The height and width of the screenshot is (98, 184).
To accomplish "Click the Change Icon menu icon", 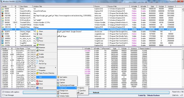I will pos(58,91).
